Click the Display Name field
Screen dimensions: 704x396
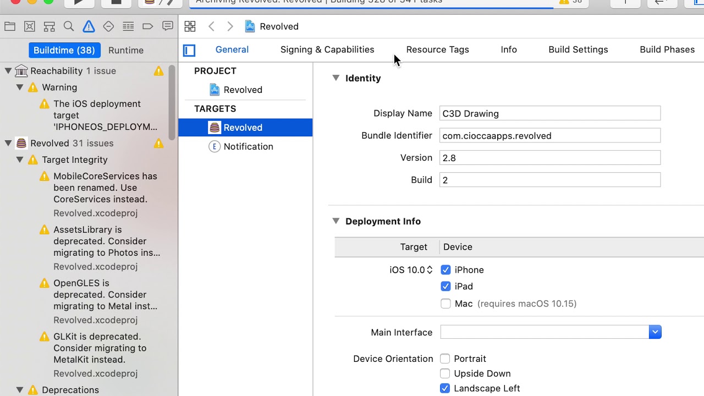click(x=550, y=113)
